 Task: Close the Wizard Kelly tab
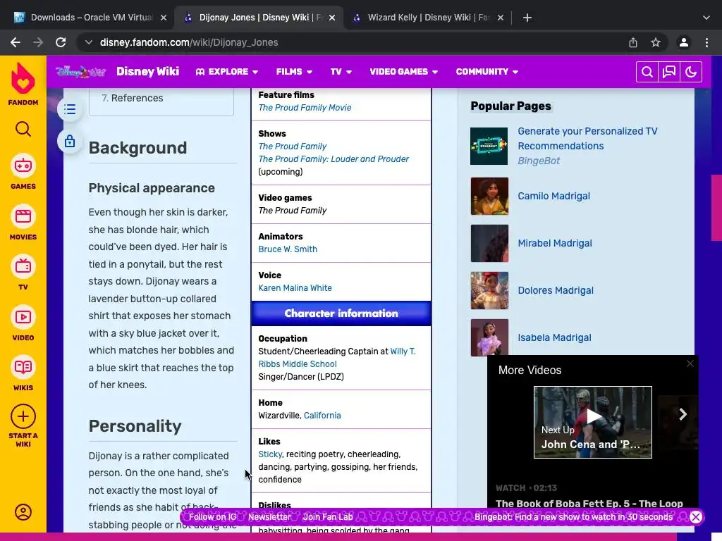pos(501,18)
